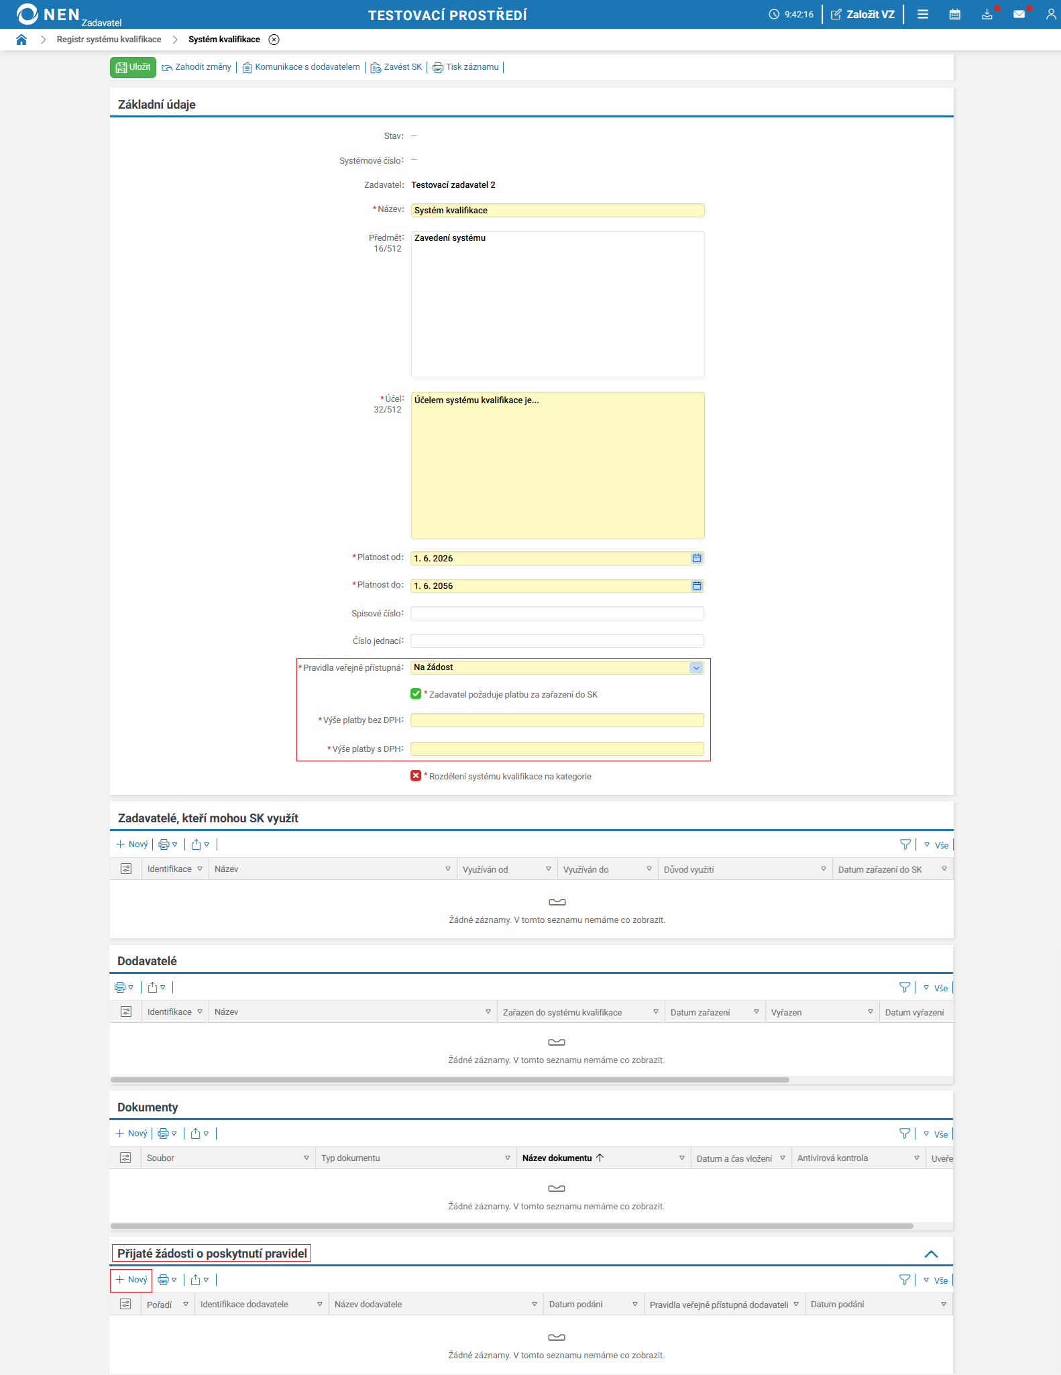The height and width of the screenshot is (1375, 1061).
Task: Open the hamburger menu icon
Action: pyautogui.click(x=923, y=14)
